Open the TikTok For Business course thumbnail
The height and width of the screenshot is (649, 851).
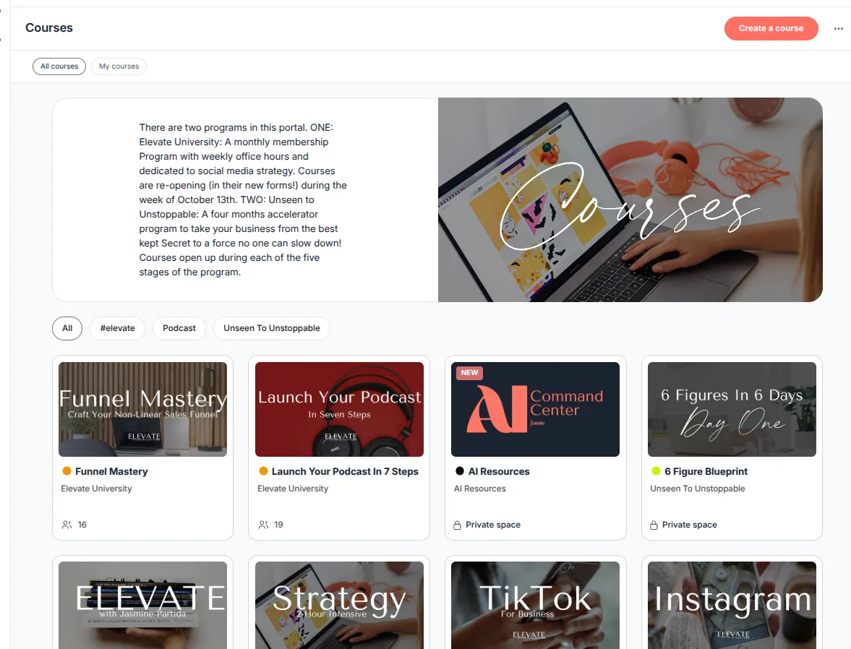tap(535, 605)
